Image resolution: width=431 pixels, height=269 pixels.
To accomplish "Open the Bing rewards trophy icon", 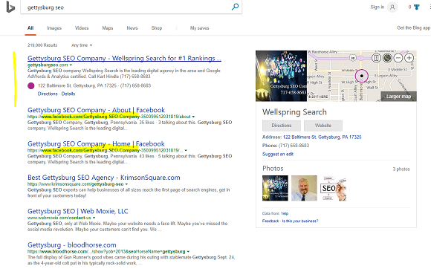I will (x=417, y=7).
